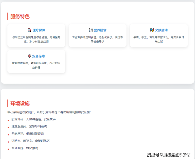Select the 防滑地砖、无障碍通道 list item
195x159 pixels.
pos(33,119)
